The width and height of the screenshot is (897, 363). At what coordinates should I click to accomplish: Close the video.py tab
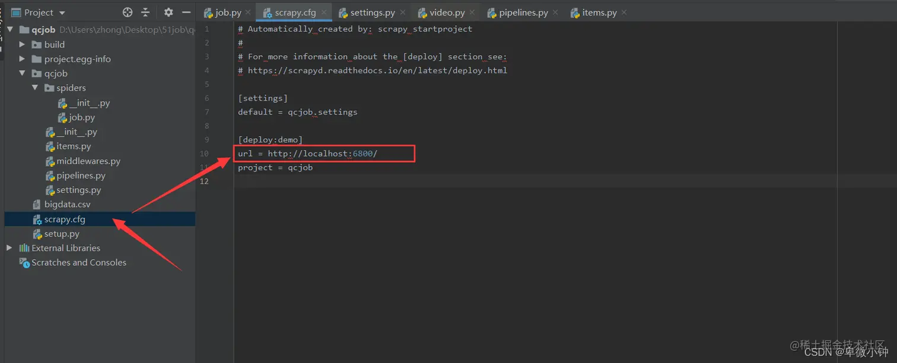[x=472, y=12]
